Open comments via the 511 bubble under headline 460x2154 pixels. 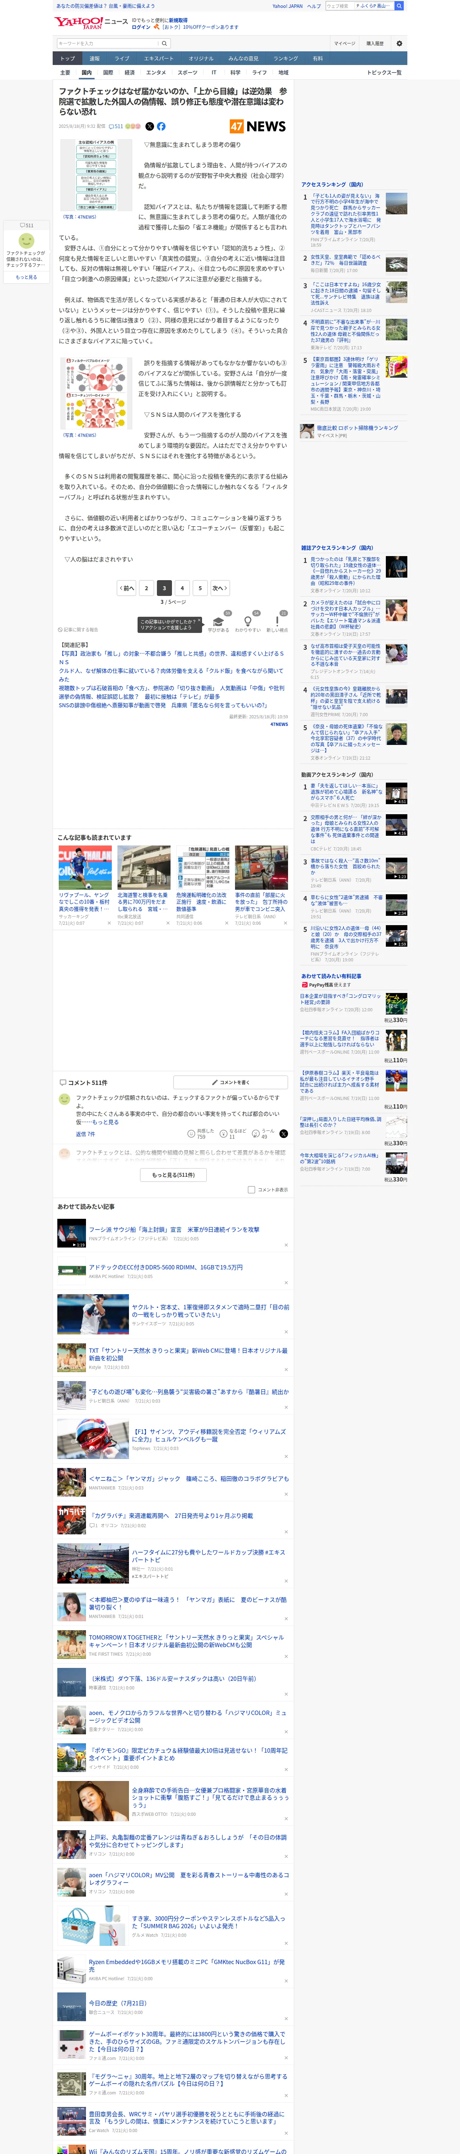tap(116, 126)
